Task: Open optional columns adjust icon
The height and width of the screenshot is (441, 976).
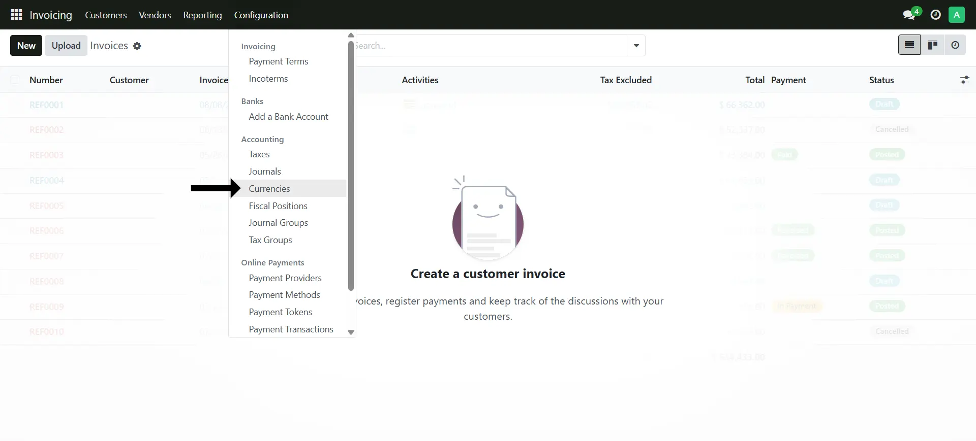Action: click(964, 80)
